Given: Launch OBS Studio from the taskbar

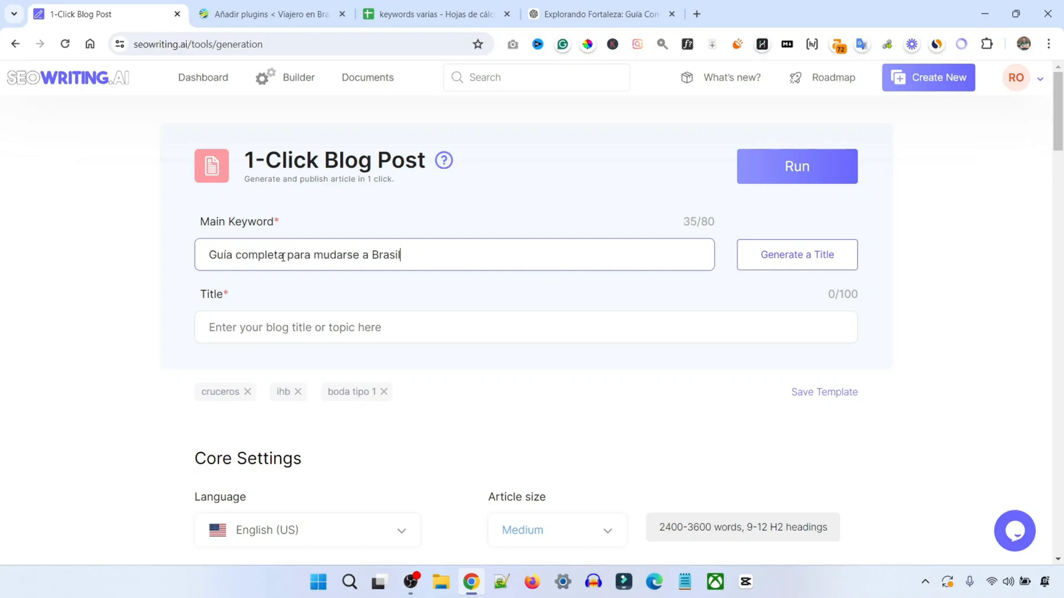Looking at the screenshot, I should [411, 581].
